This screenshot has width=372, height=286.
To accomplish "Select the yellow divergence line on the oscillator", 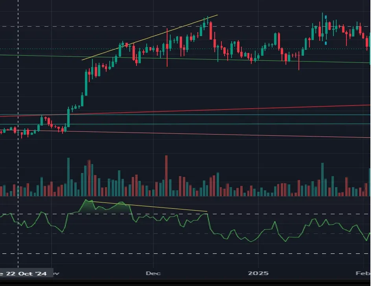I will (149, 206).
